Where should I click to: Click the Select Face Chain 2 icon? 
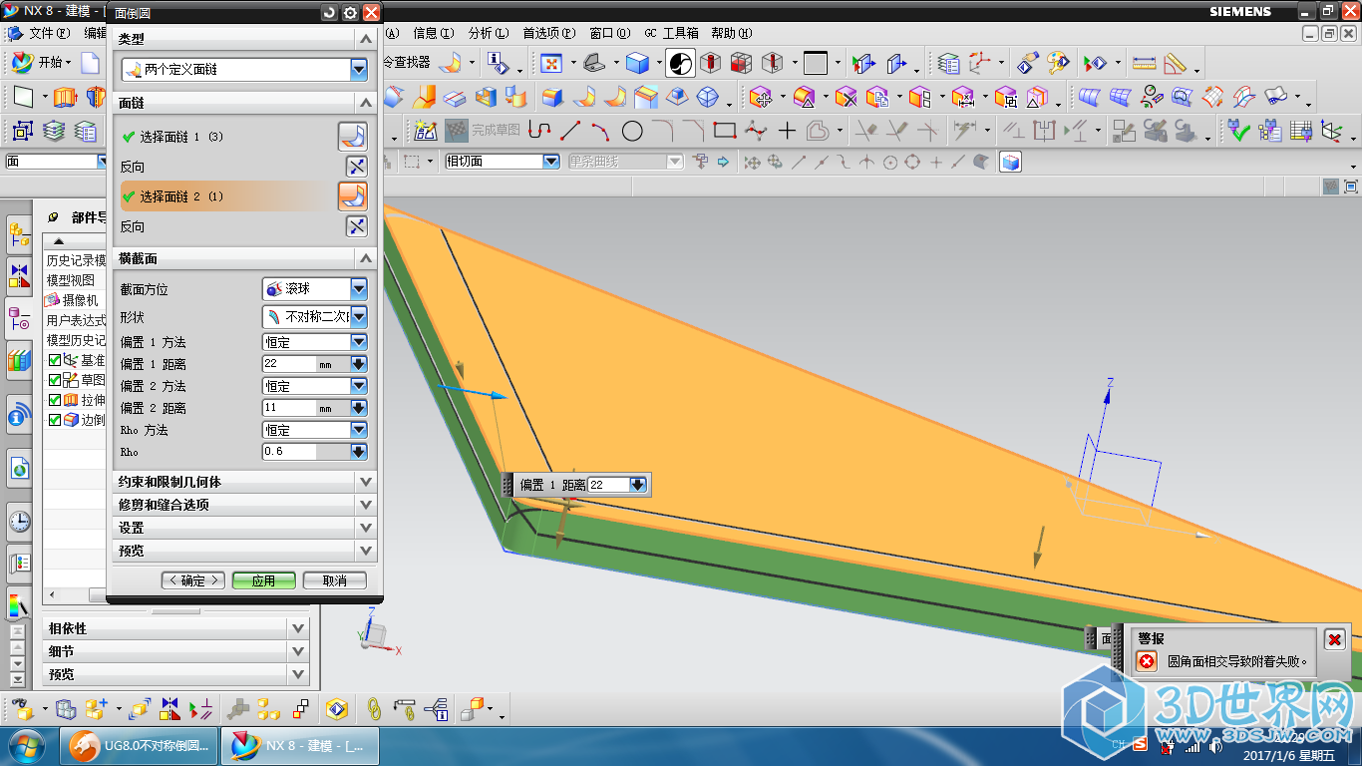coord(352,196)
